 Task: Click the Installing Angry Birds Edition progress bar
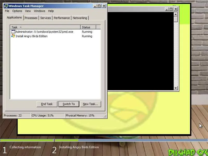point(131,140)
